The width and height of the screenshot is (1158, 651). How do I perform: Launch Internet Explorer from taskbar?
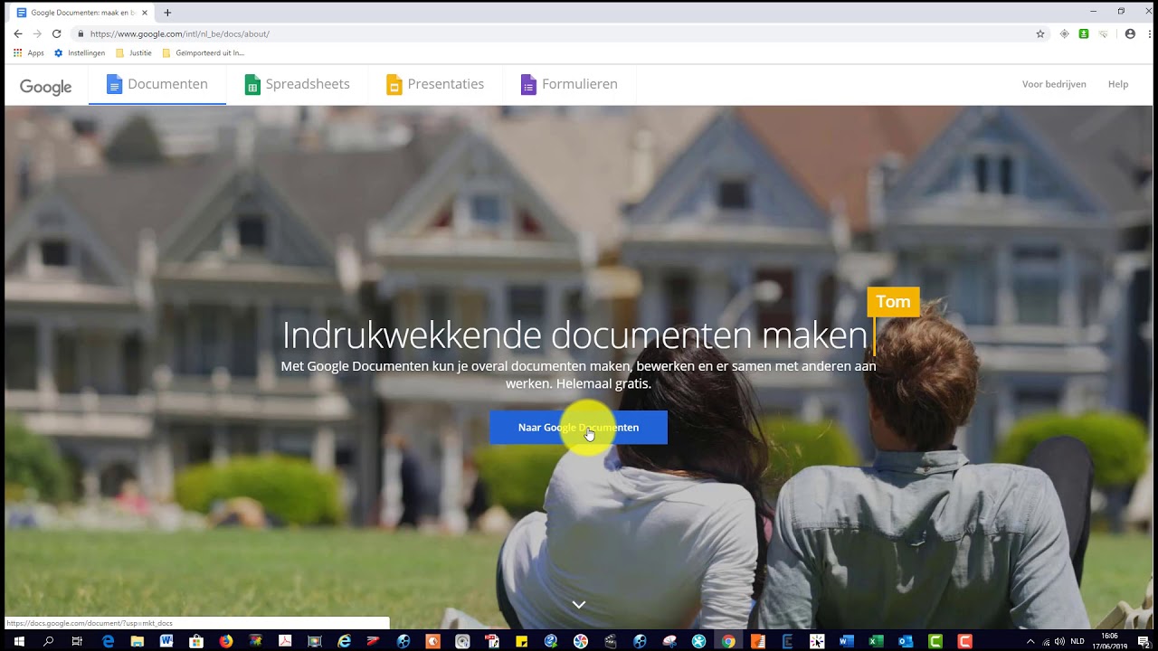click(344, 641)
